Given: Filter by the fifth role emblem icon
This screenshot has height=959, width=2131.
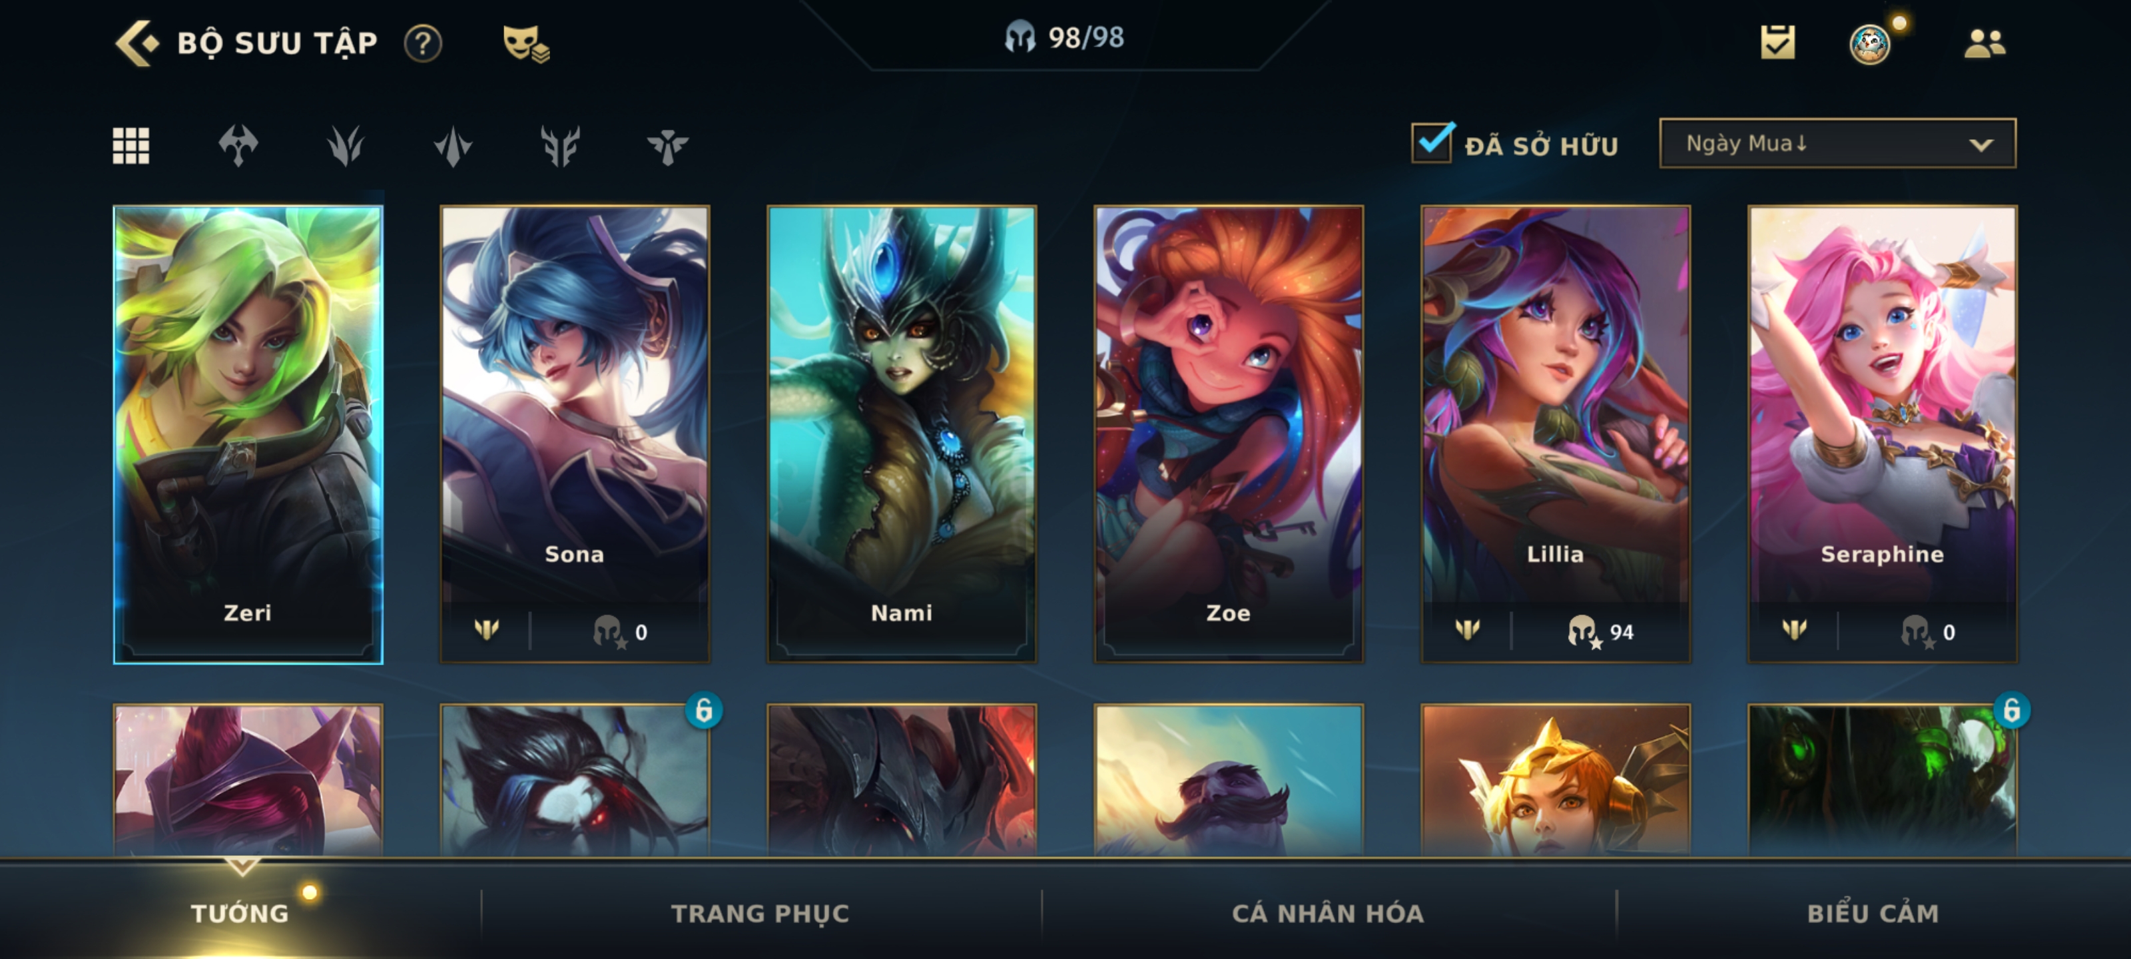Looking at the screenshot, I should coord(669,146).
